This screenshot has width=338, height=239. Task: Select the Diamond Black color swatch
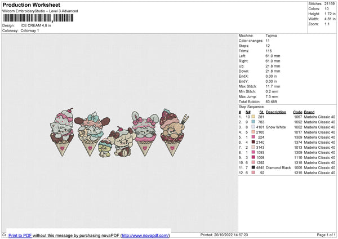(x=253, y=167)
